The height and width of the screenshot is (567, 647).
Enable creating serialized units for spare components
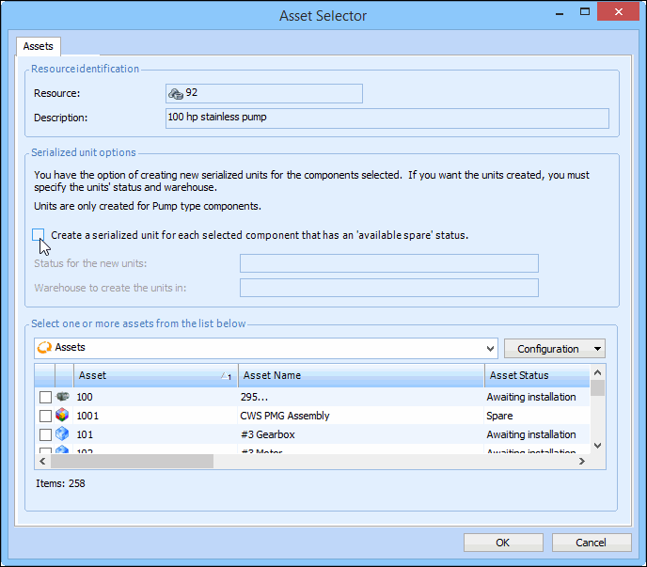(x=39, y=235)
